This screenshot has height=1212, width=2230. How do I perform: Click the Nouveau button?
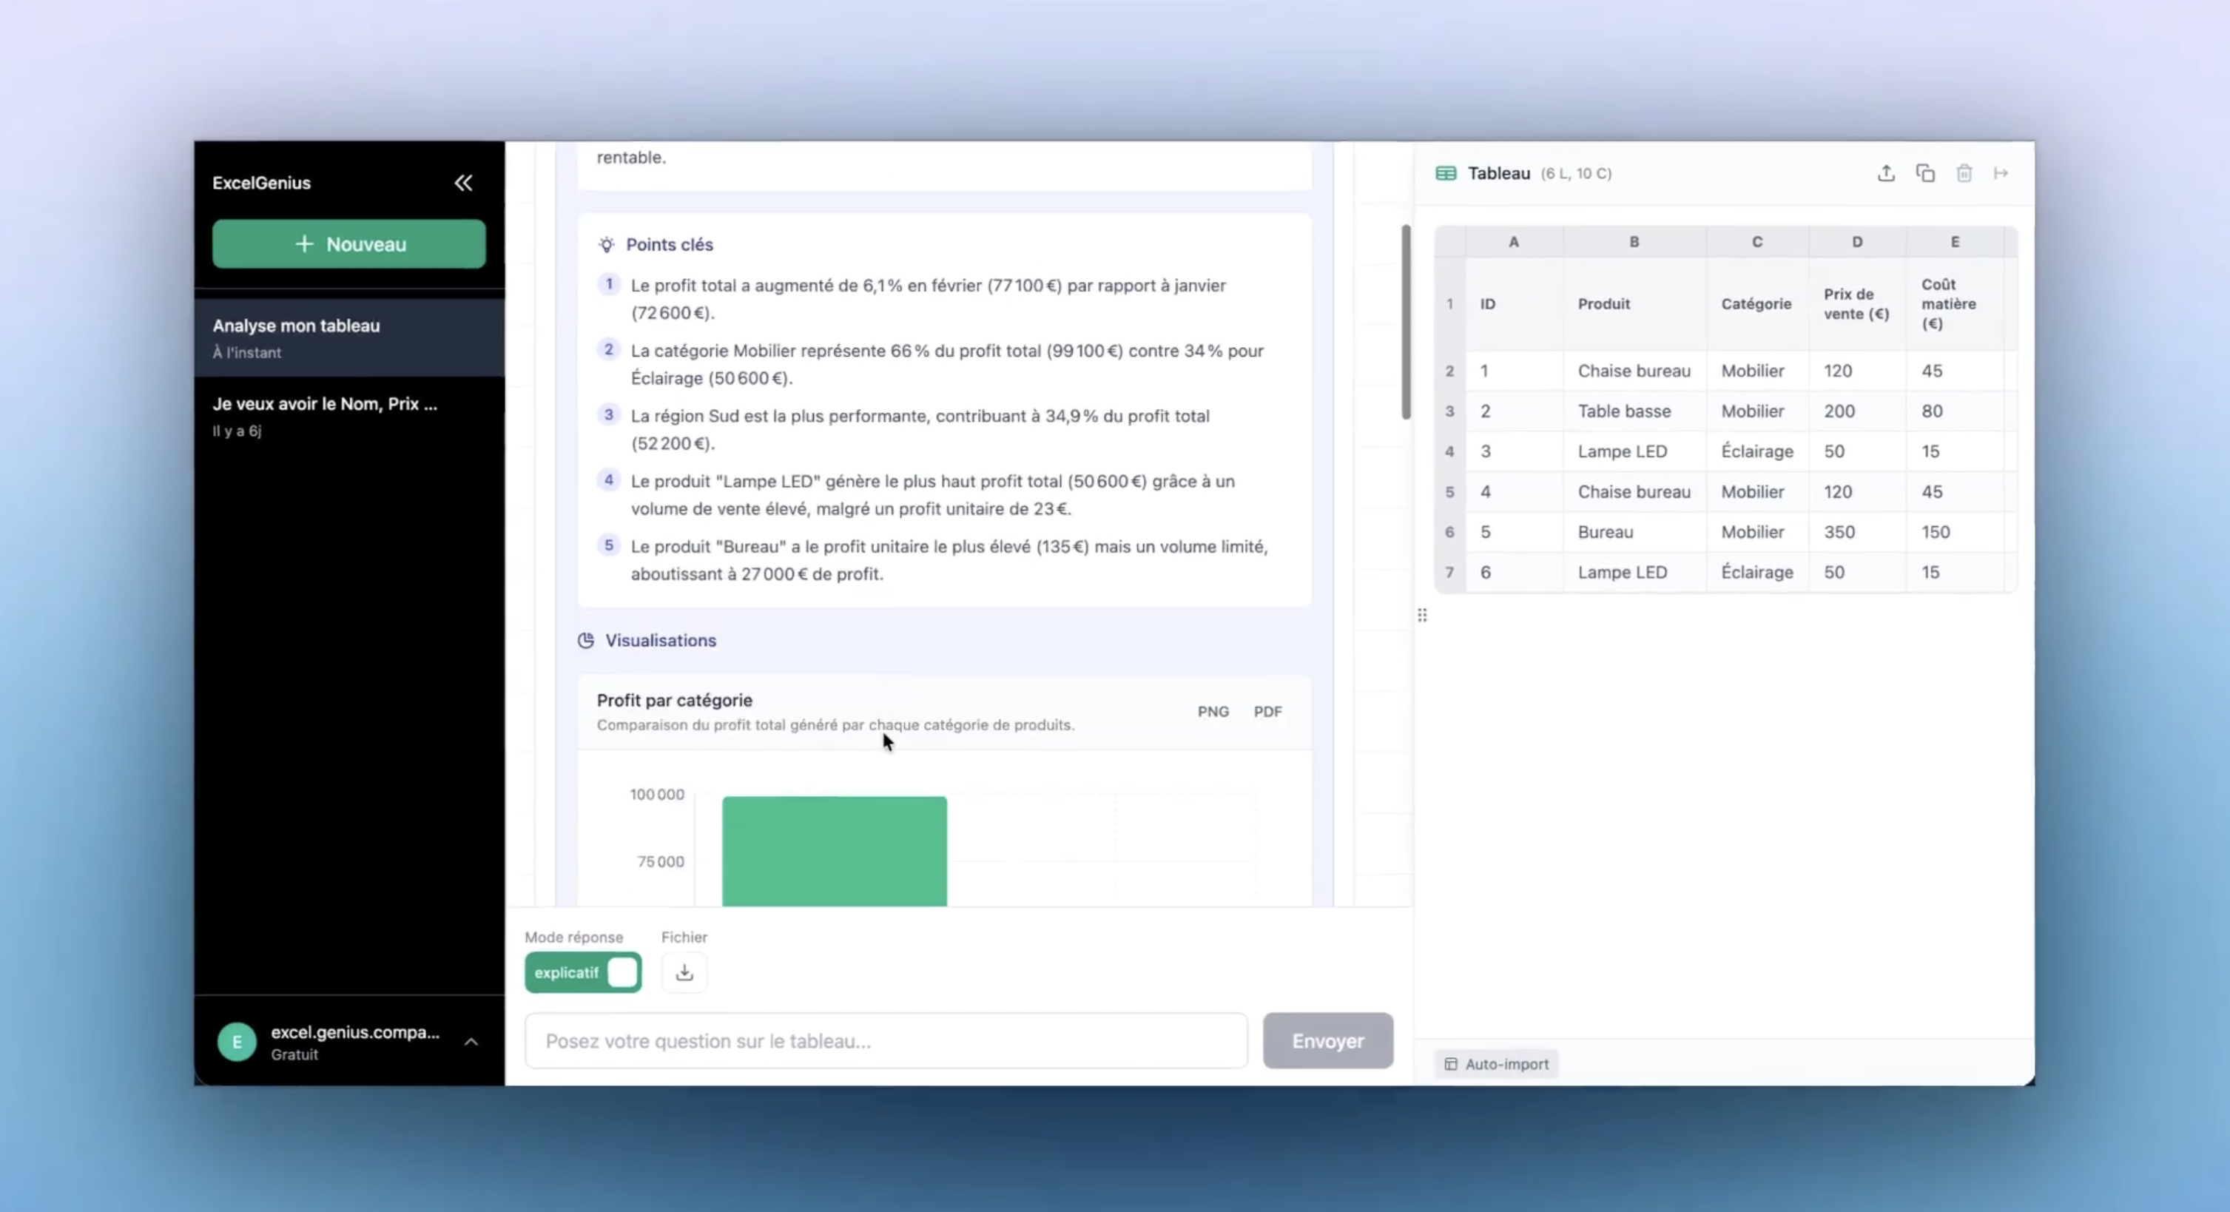[349, 244]
